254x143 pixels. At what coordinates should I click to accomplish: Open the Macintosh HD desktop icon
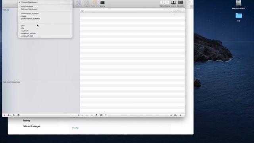[x=239, y=5]
